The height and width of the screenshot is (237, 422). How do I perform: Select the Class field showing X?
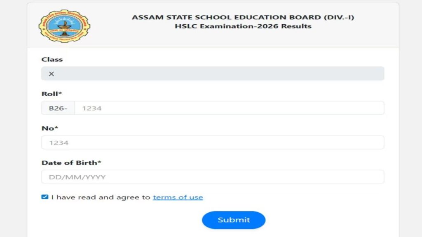pyautogui.click(x=213, y=74)
